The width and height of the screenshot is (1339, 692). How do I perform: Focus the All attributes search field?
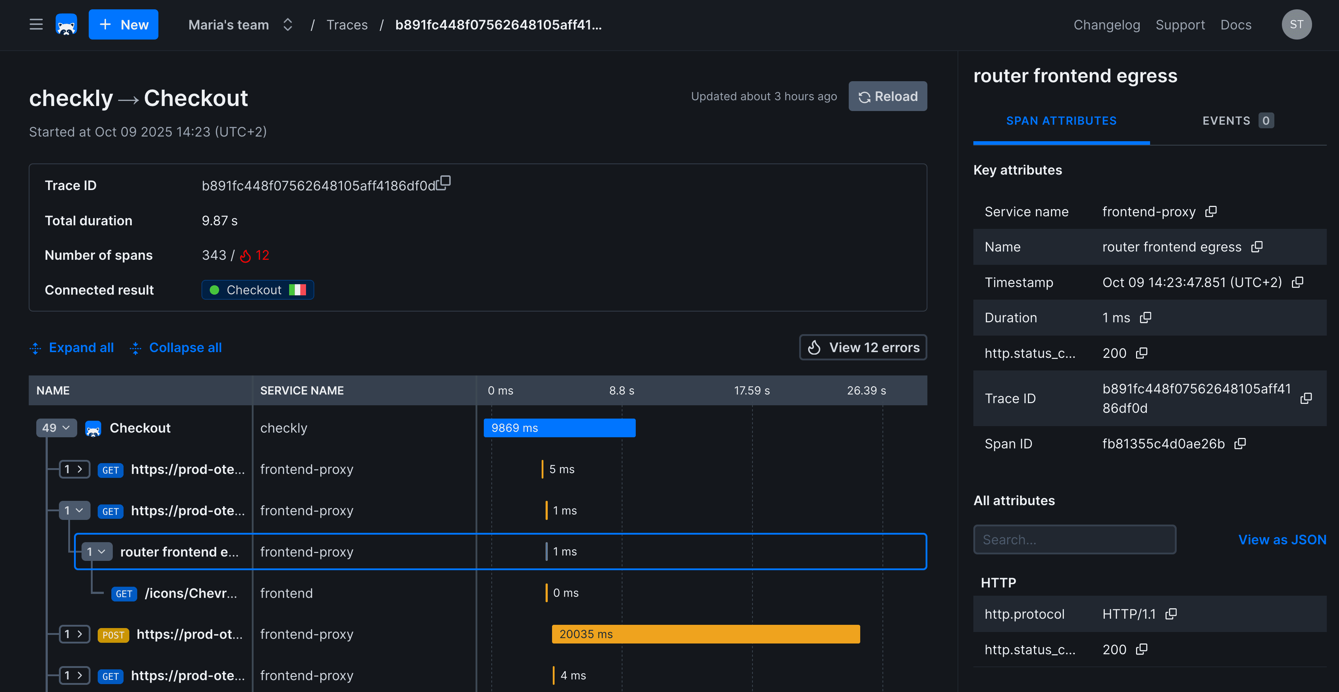(x=1074, y=540)
